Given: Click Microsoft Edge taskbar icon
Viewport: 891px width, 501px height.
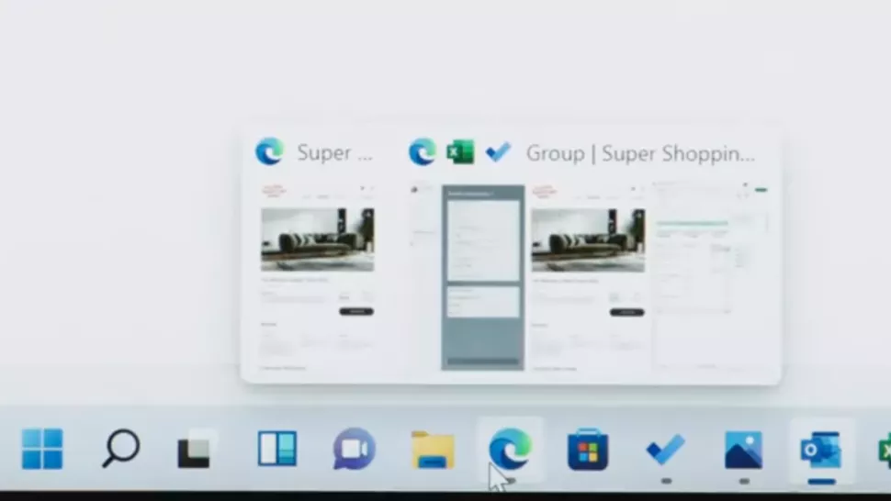Looking at the screenshot, I should click(511, 449).
